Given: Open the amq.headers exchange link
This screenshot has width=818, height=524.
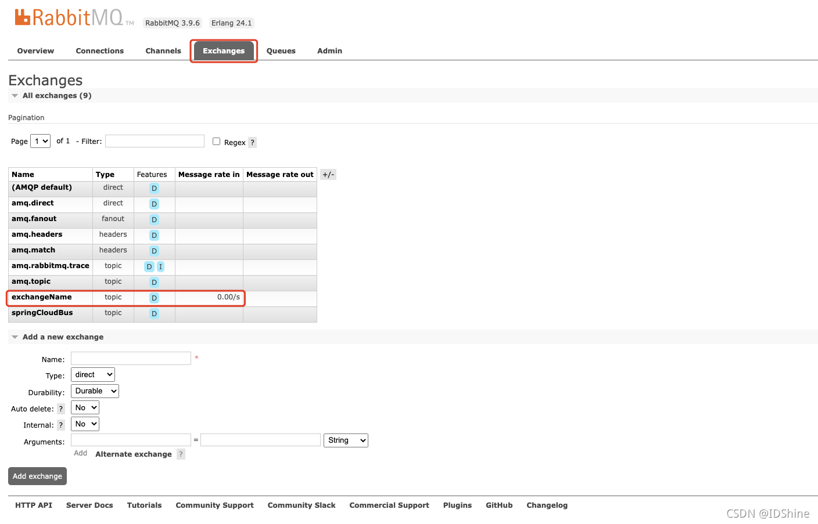Looking at the screenshot, I should (37, 234).
